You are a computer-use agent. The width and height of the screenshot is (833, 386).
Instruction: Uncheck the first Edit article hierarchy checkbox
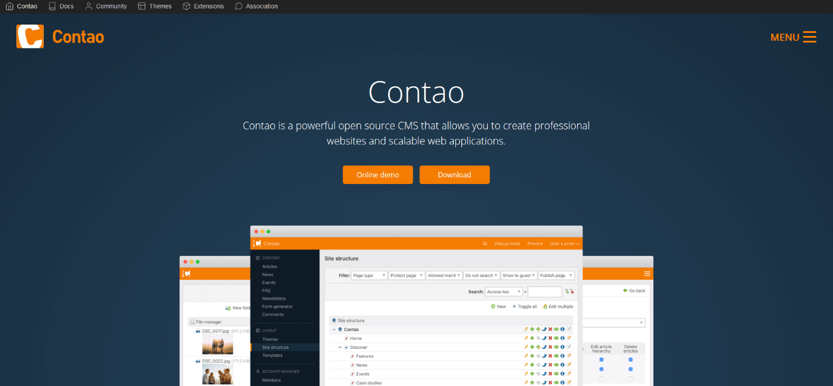coord(601,360)
